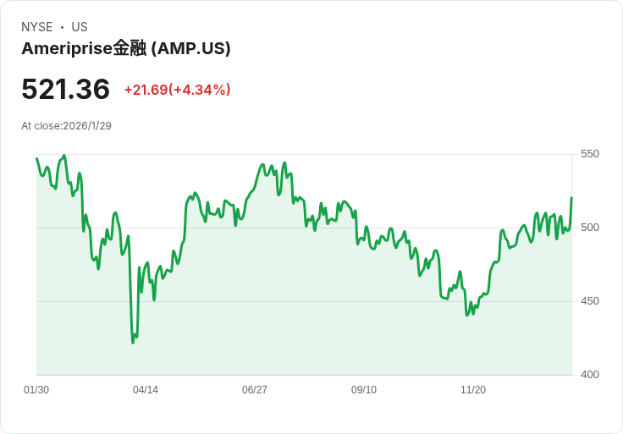Click the 500 price axis label
The width and height of the screenshot is (623, 434).
click(590, 228)
